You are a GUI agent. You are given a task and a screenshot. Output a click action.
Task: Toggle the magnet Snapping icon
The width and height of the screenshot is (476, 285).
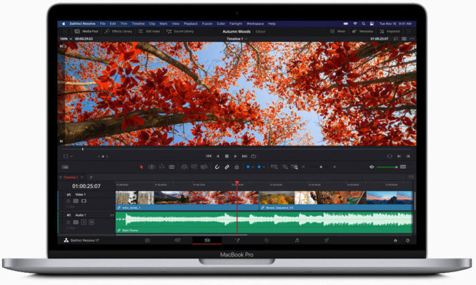[217, 167]
